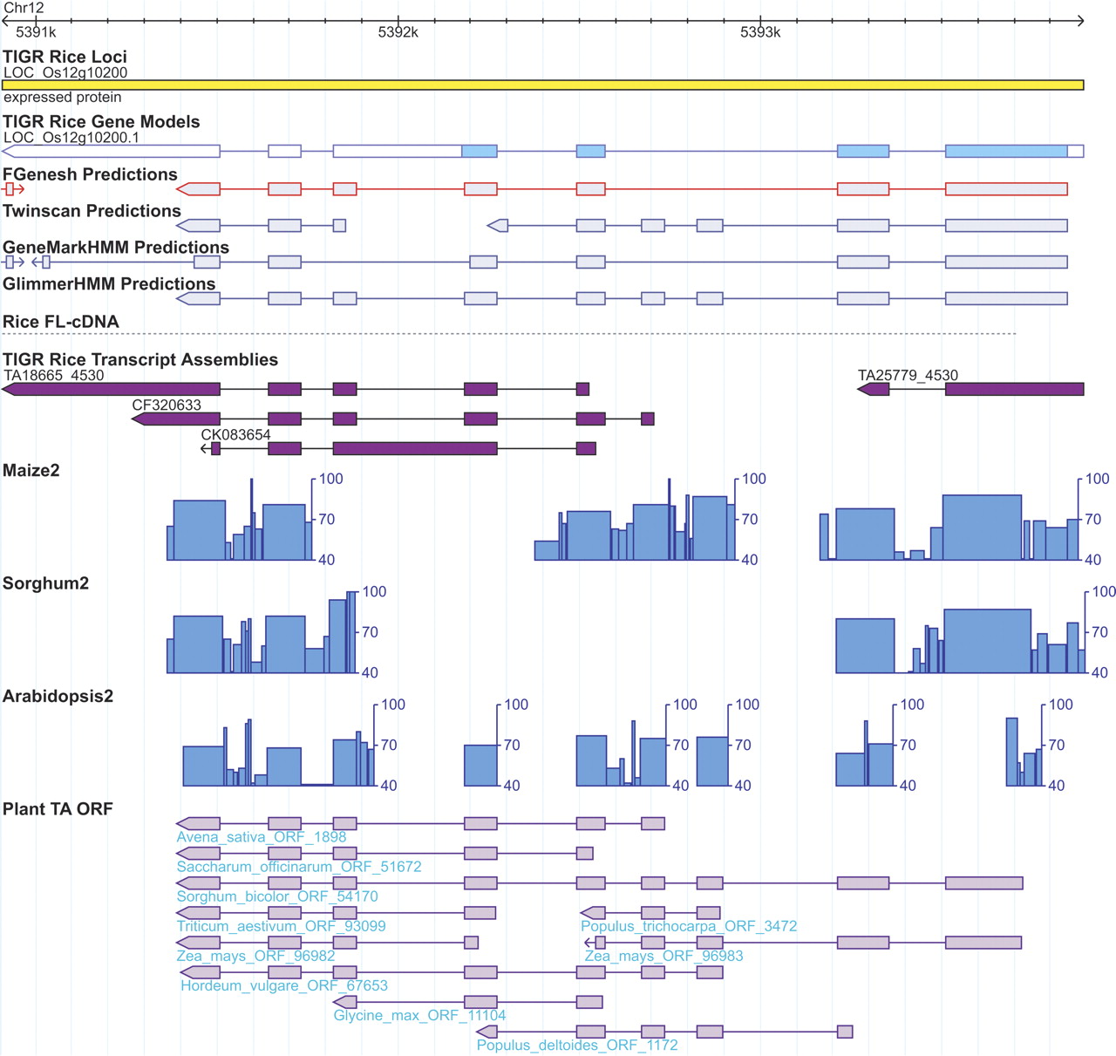Open the Glycine_max_ORF_11104 link

(x=419, y=1015)
